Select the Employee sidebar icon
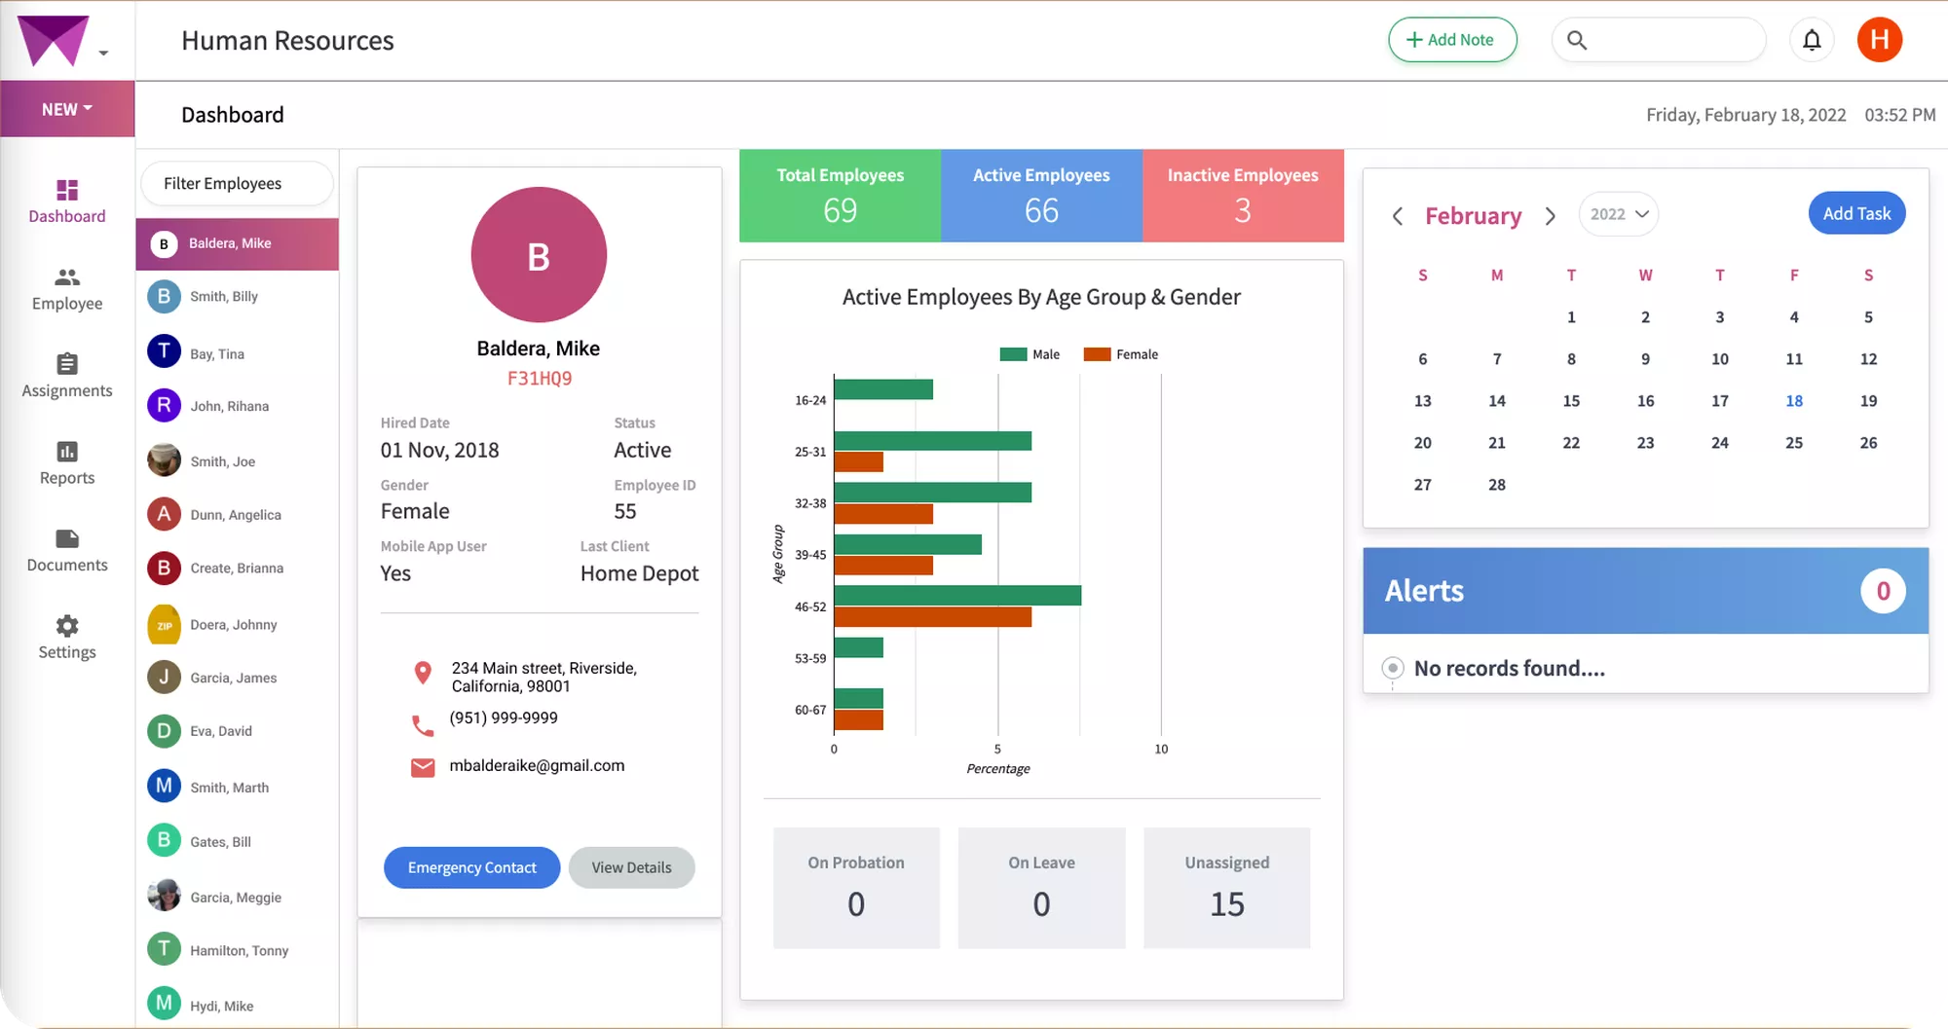 [x=66, y=289]
